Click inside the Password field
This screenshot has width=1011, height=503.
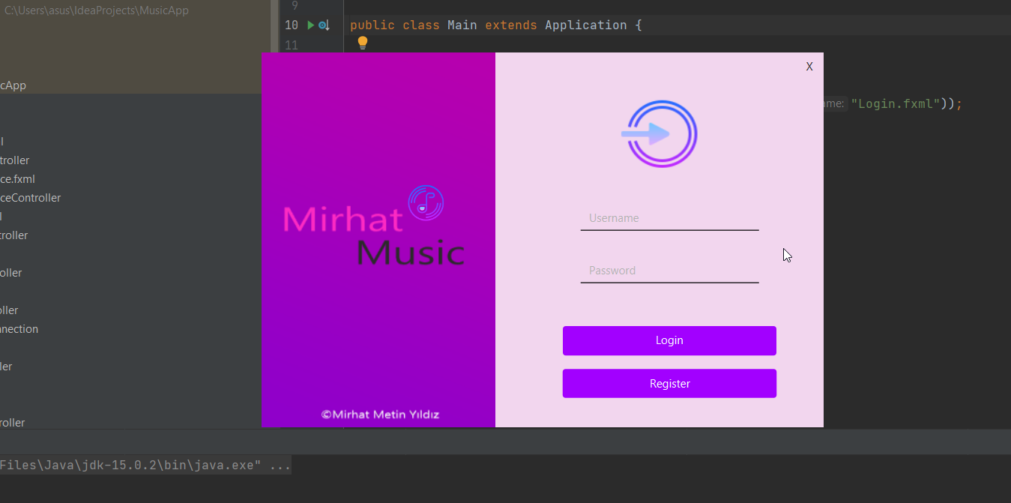tap(669, 270)
